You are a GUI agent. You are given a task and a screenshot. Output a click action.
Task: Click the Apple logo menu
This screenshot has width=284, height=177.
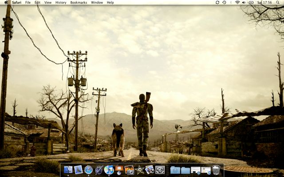[6, 2]
